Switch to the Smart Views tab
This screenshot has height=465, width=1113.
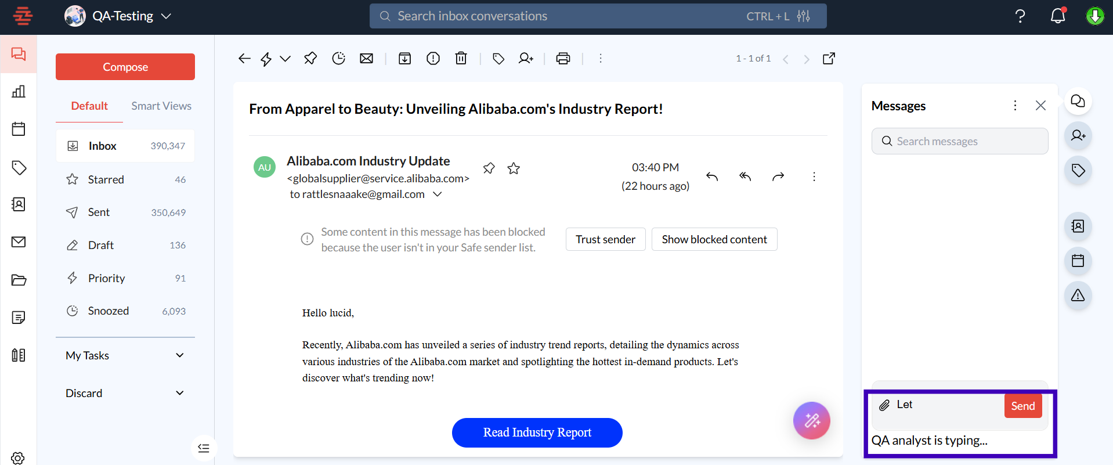click(x=161, y=106)
